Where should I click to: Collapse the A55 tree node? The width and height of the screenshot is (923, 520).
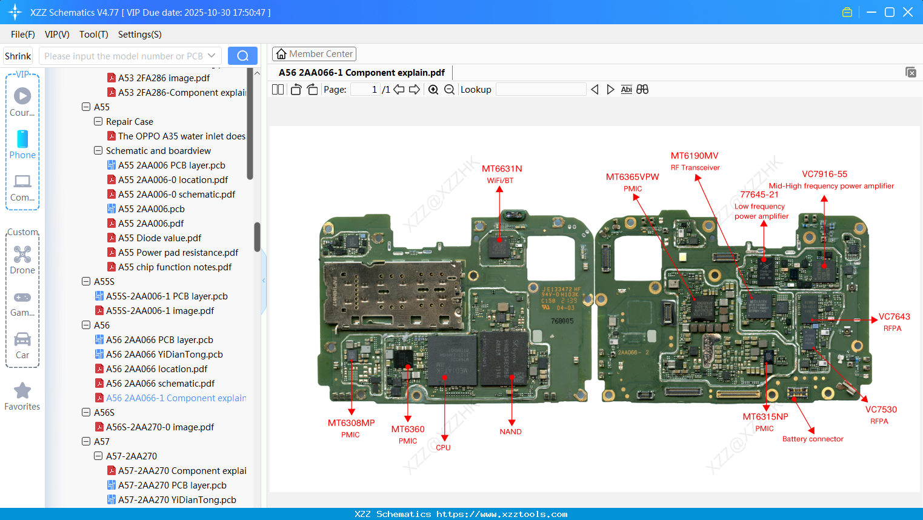point(85,106)
